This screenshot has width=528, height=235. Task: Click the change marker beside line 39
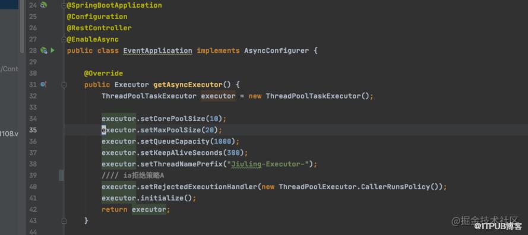pyautogui.click(x=61, y=175)
